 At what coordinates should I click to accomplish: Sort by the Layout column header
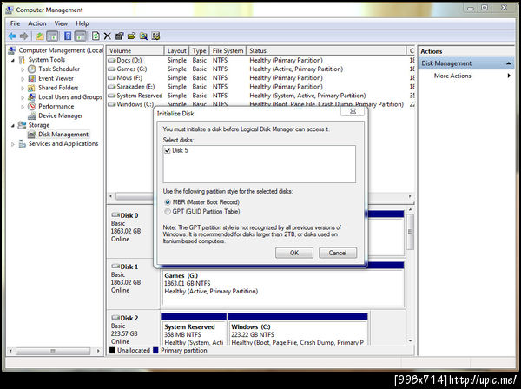click(x=177, y=51)
